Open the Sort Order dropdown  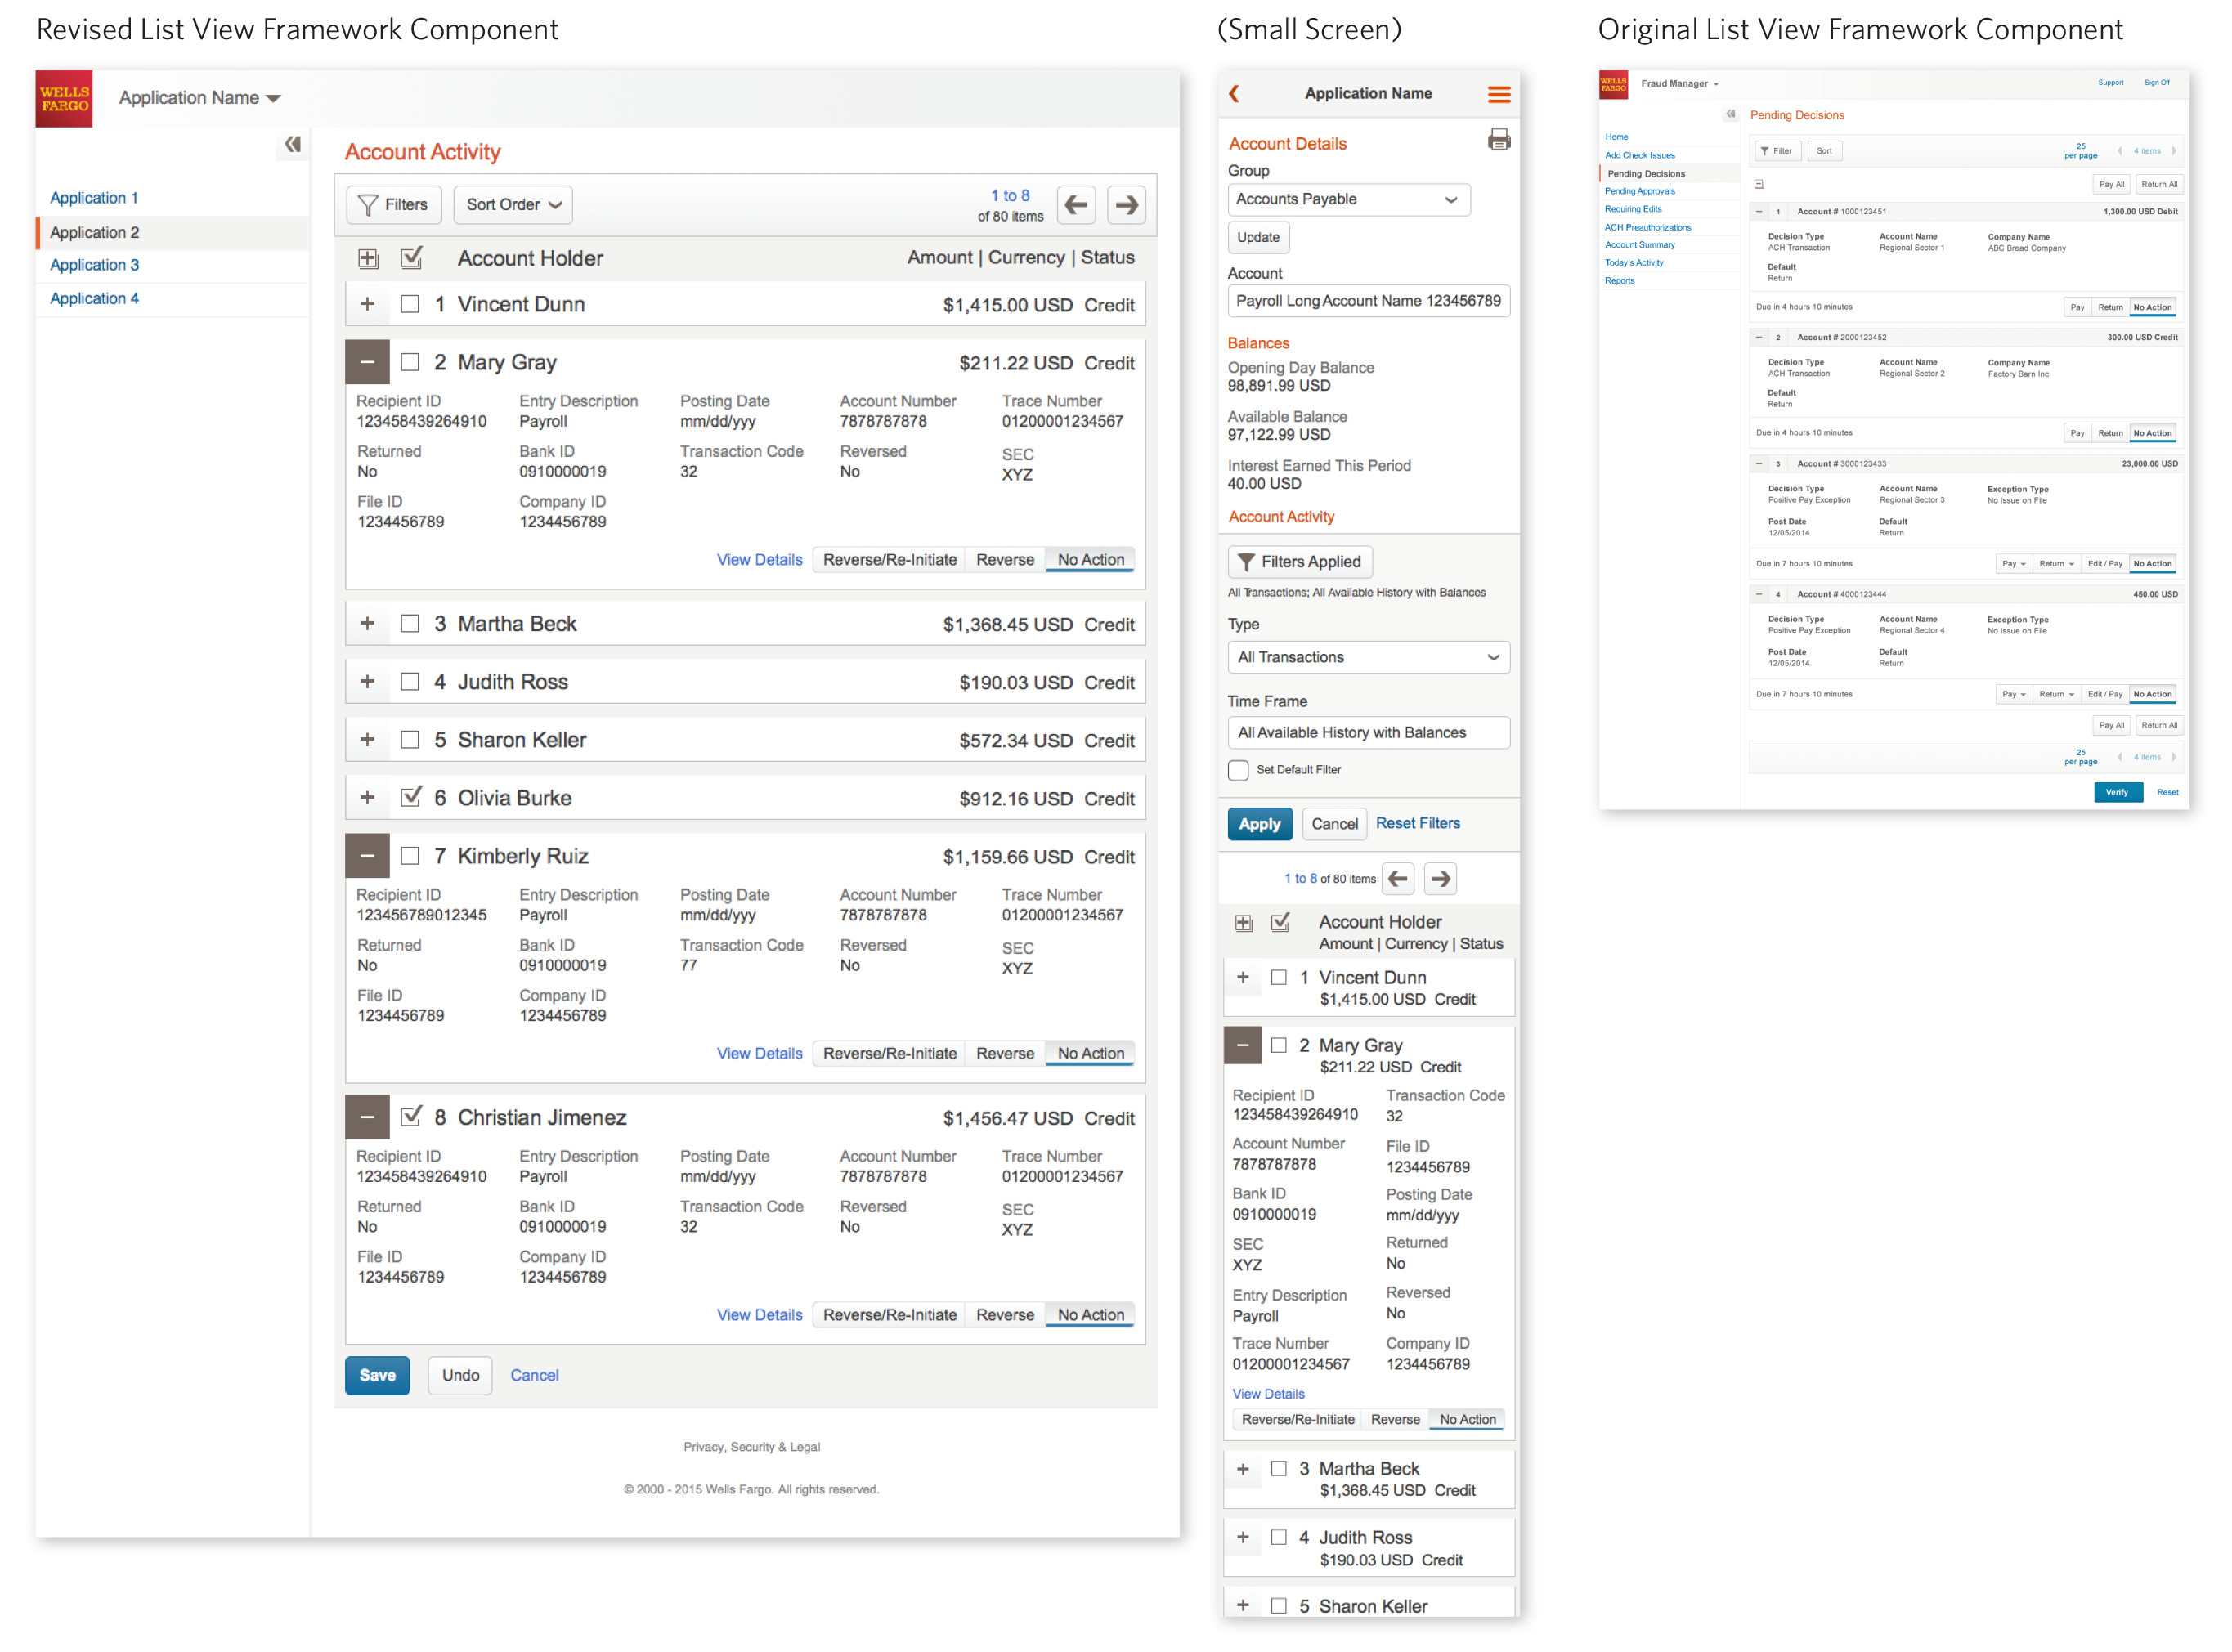(513, 205)
